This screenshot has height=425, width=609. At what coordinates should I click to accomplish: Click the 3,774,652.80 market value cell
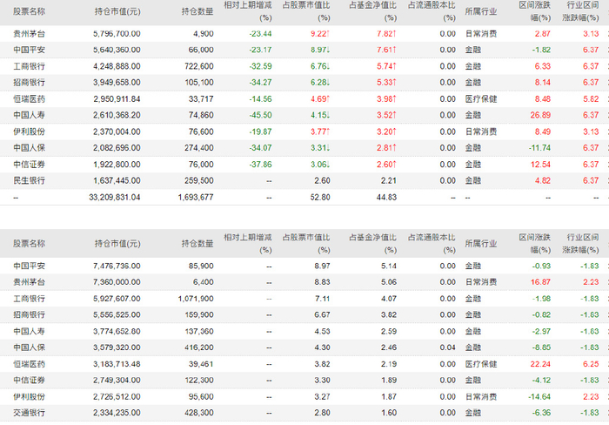coord(117,331)
